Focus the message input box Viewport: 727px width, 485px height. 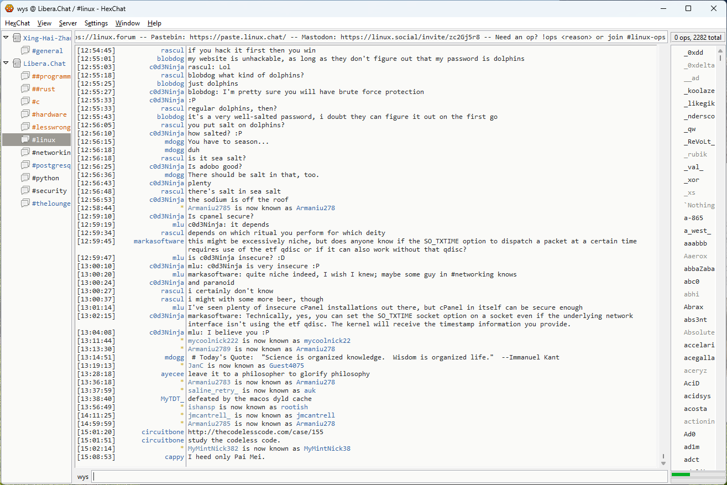point(379,477)
